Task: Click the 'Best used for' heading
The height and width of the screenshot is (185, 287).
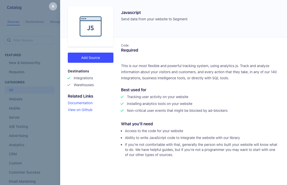Action: (x=134, y=90)
